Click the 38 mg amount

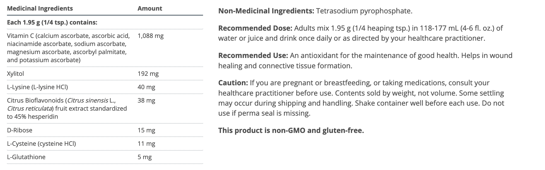click(x=146, y=101)
